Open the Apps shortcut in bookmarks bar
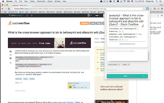 (x=4, y=12)
